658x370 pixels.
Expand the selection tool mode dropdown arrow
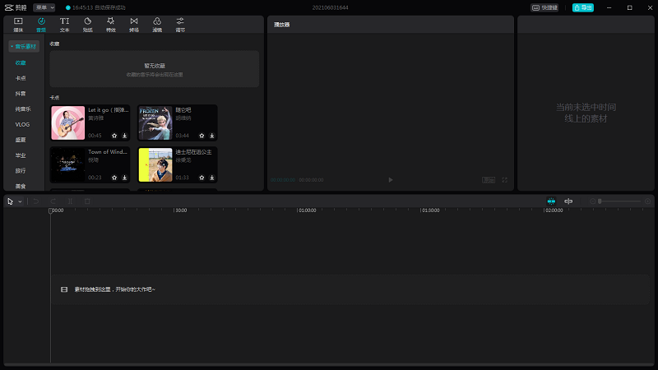[20, 201]
